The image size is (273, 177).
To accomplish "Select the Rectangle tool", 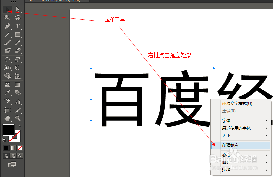I will [x=18, y=35].
